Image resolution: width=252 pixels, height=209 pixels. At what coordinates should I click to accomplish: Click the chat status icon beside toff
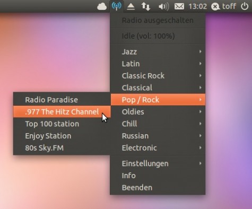215,7
